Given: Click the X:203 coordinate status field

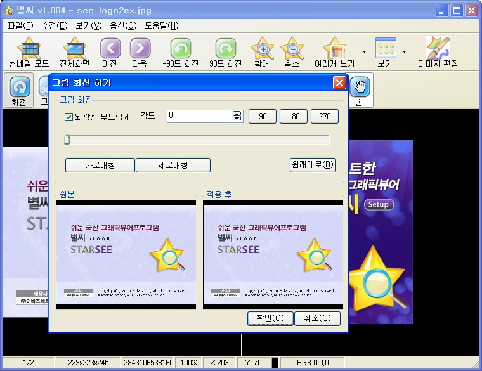Looking at the screenshot, I should point(219,363).
